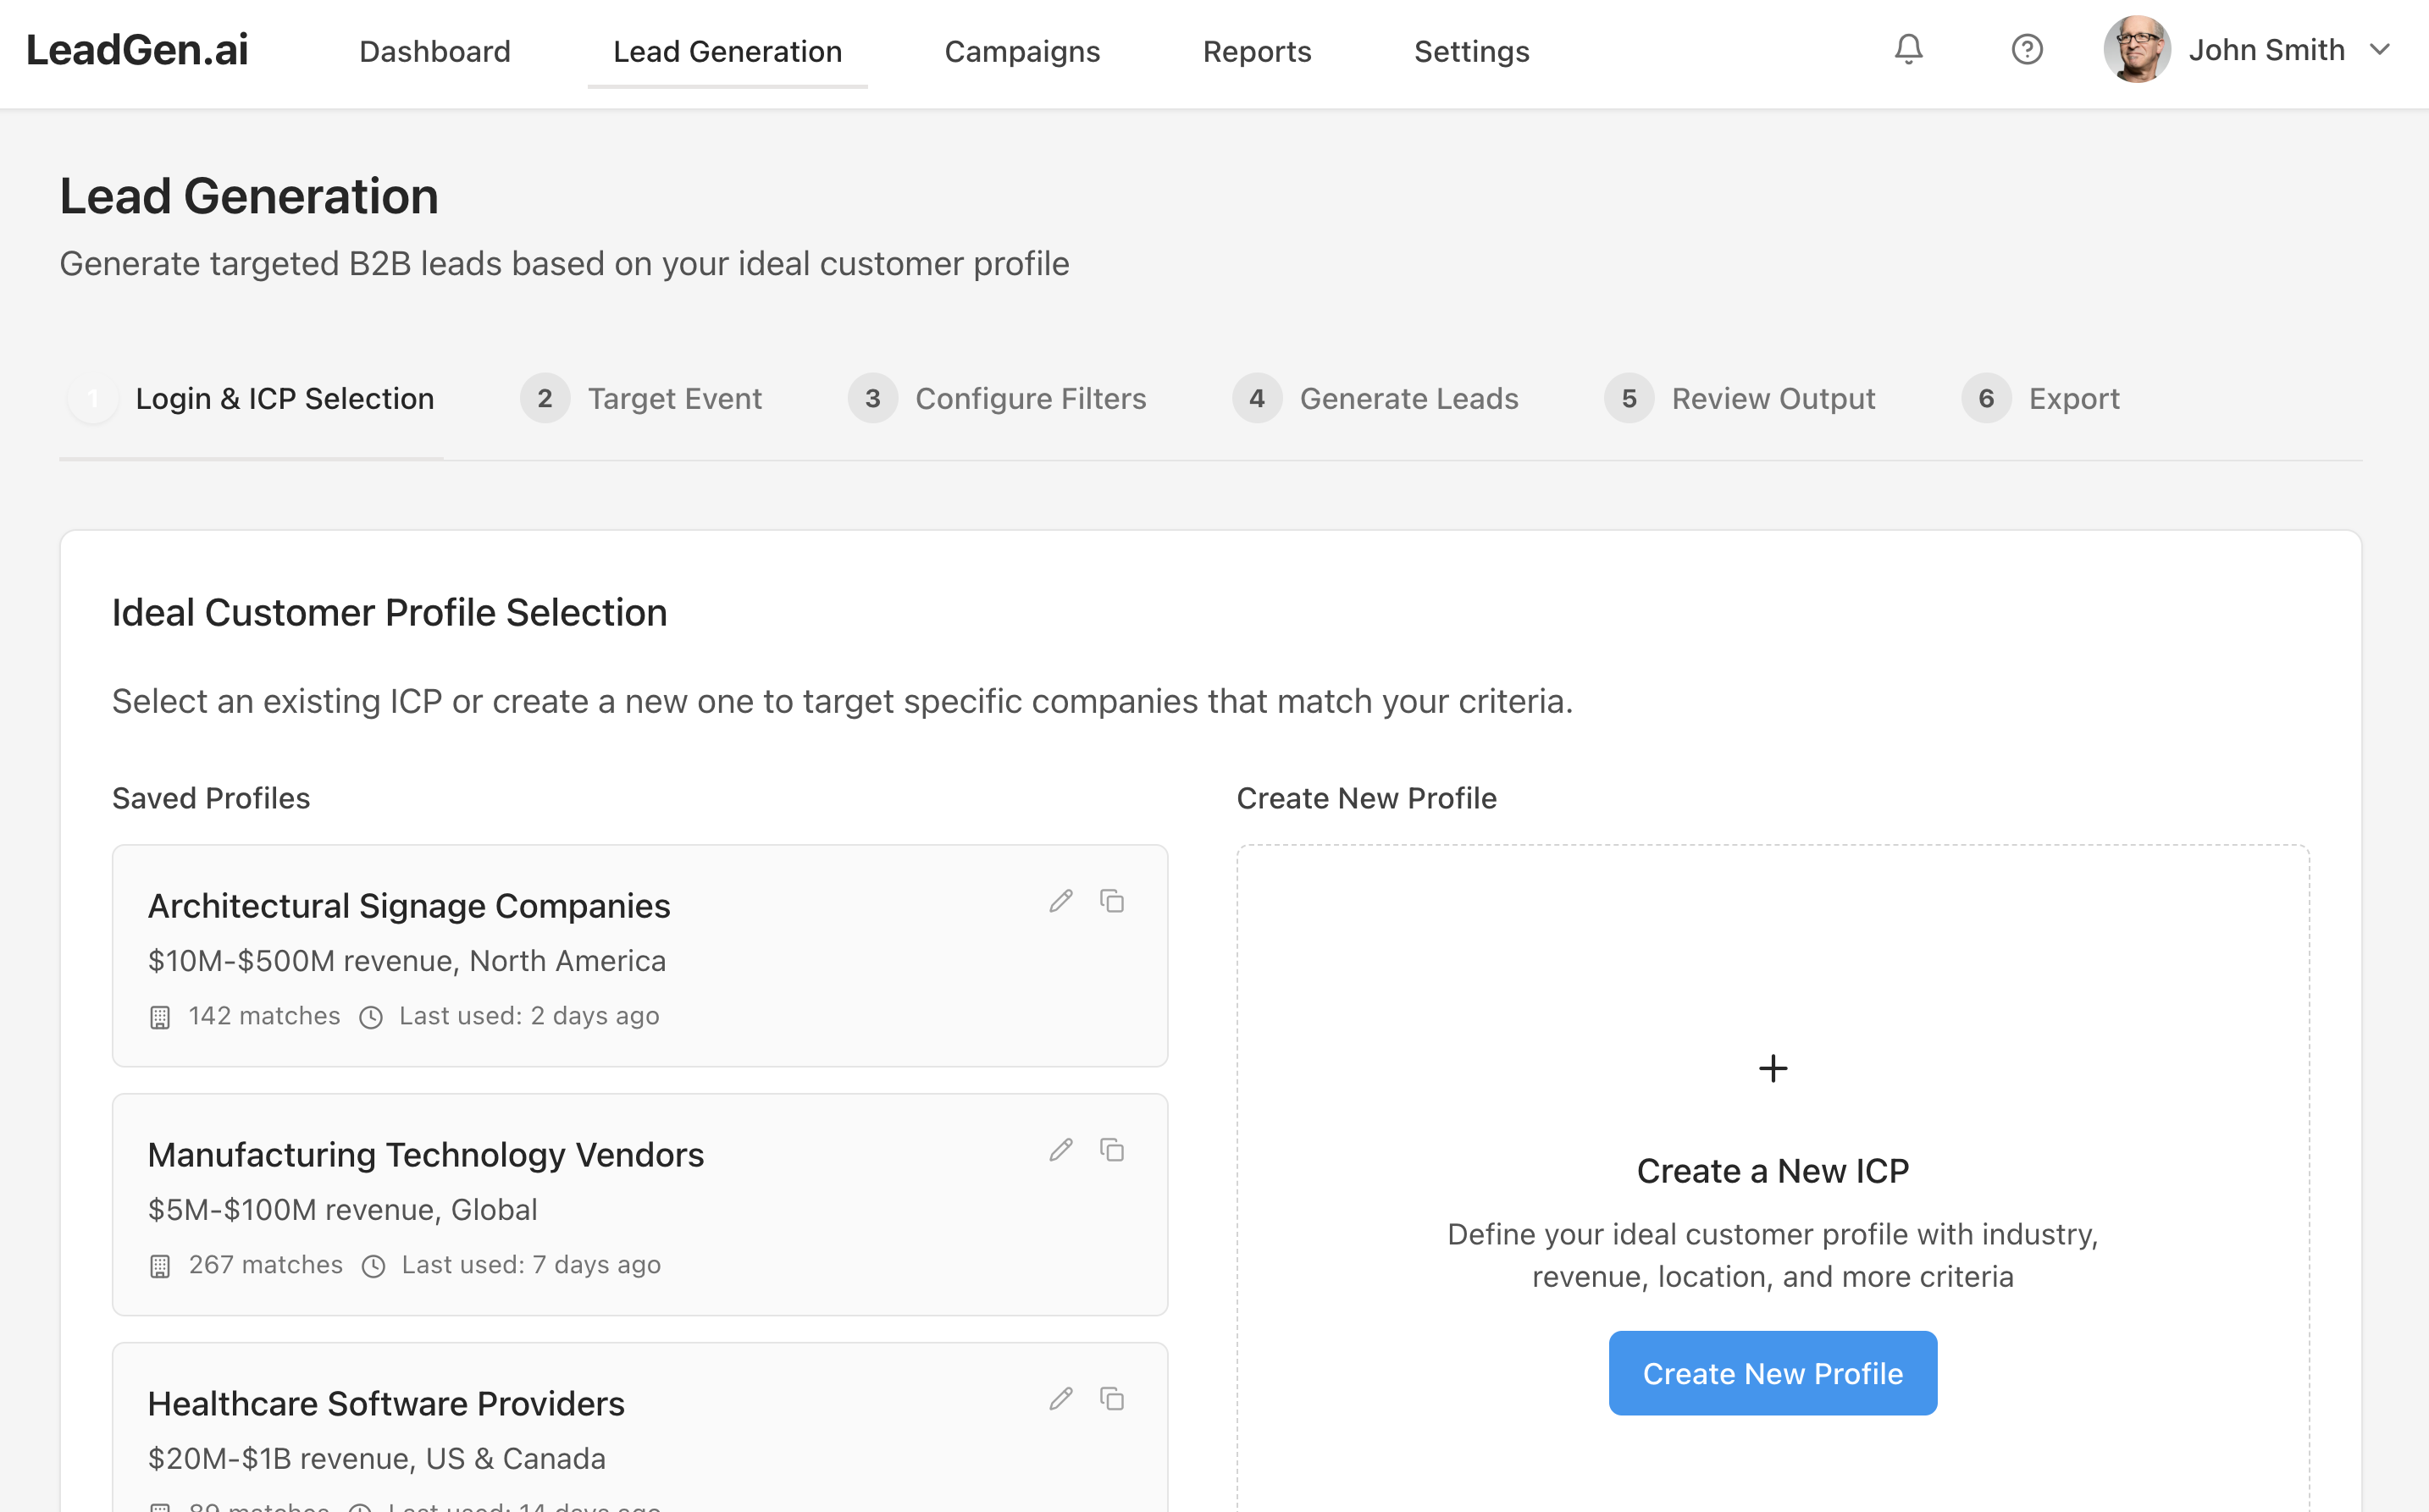The image size is (2429, 1512).
Task: Click the Create New Profile button
Action: (x=1772, y=1373)
